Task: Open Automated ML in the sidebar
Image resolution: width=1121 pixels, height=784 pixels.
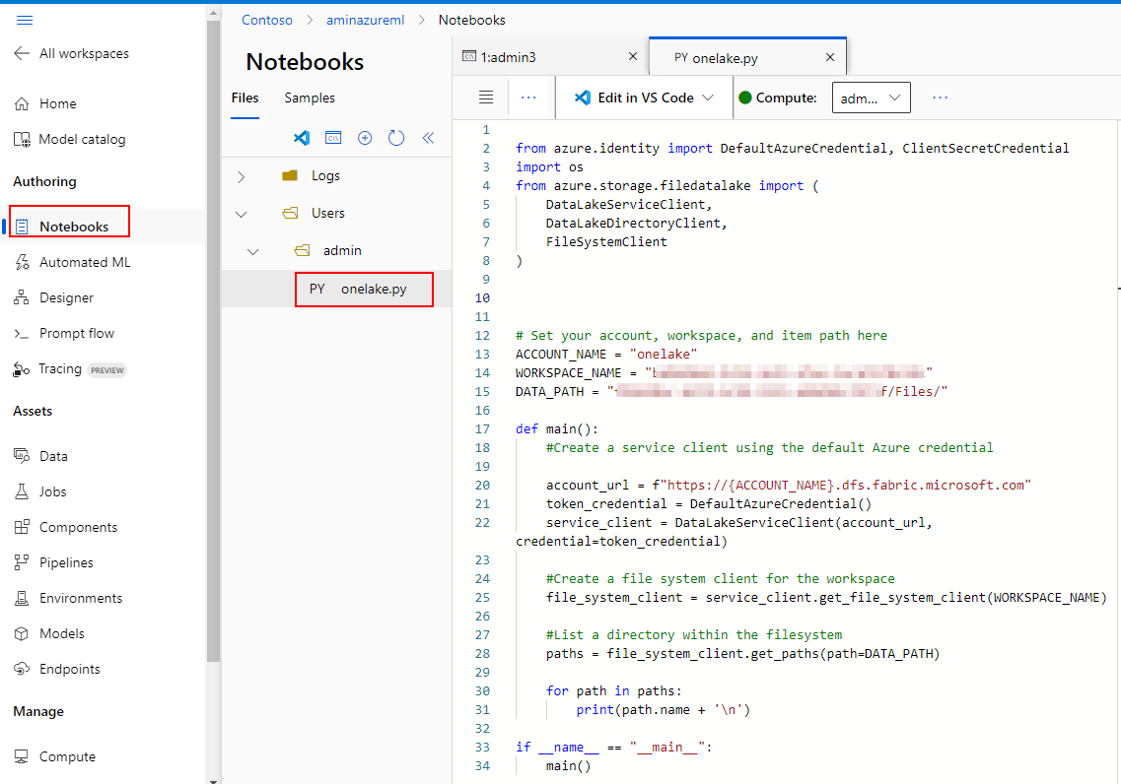Action: [84, 262]
